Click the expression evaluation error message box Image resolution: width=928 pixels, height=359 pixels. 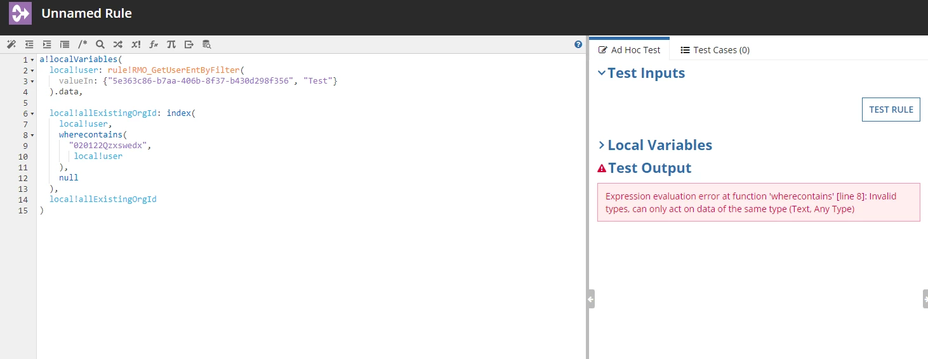coord(759,203)
